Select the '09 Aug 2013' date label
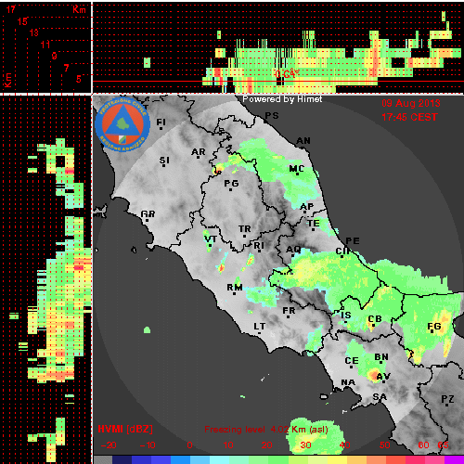 pyautogui.click(x=411, y=103)
